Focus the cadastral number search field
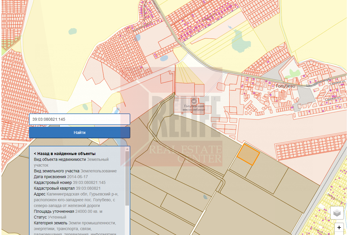Image resolution: width=348 pixels, height=235 pixels. [80, 119]
